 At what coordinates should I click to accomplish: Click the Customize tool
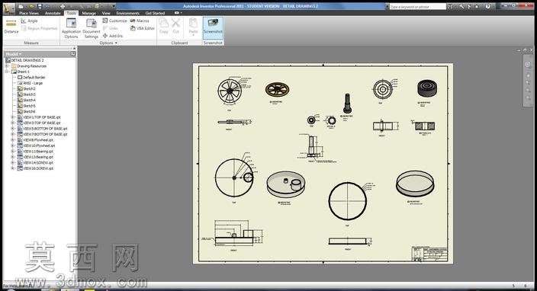(114, 21)
